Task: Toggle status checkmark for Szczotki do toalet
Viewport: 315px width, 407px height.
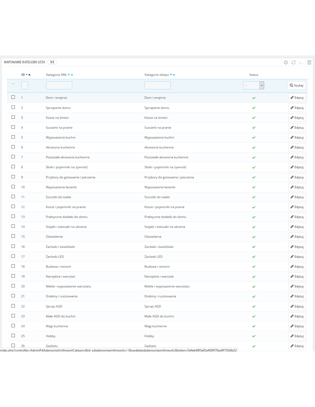Action: (x=254, y=197)
